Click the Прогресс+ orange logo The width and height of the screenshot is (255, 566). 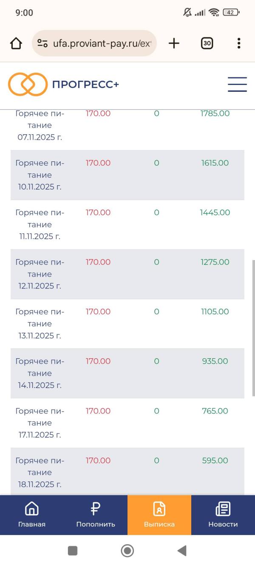click(28, 84)
